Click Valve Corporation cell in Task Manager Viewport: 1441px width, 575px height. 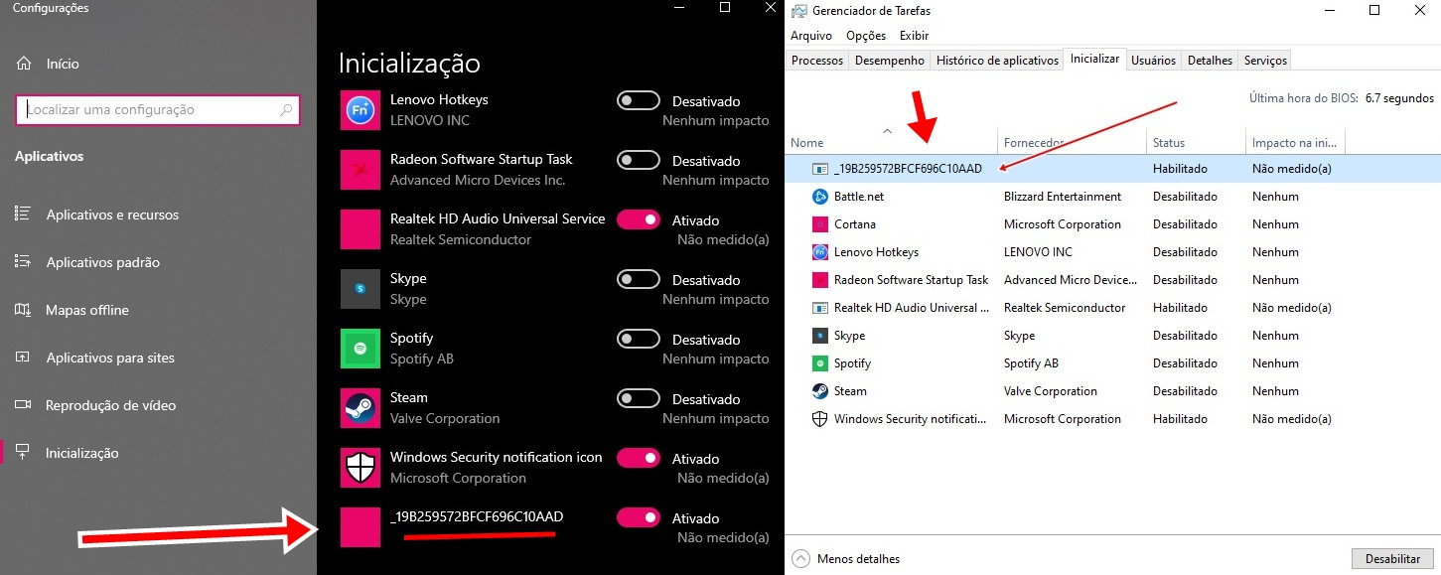(1051, 391)
